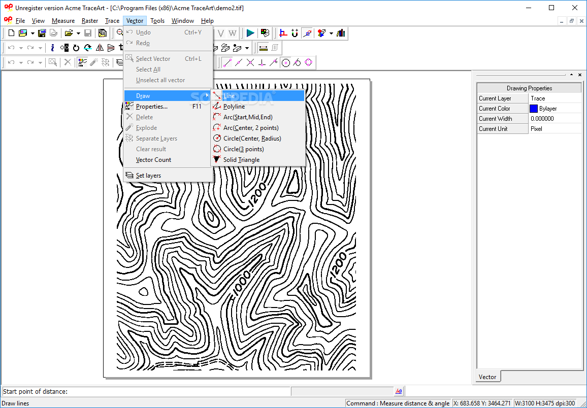Choose Vector Count menu entry

click(168, 160)
